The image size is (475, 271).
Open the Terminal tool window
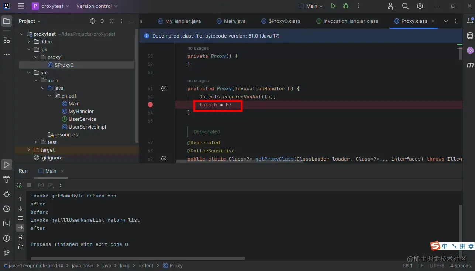(x=7, y=224)
